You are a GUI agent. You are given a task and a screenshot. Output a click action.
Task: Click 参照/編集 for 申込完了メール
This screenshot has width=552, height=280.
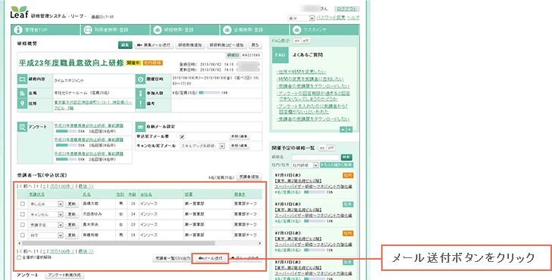240,137
